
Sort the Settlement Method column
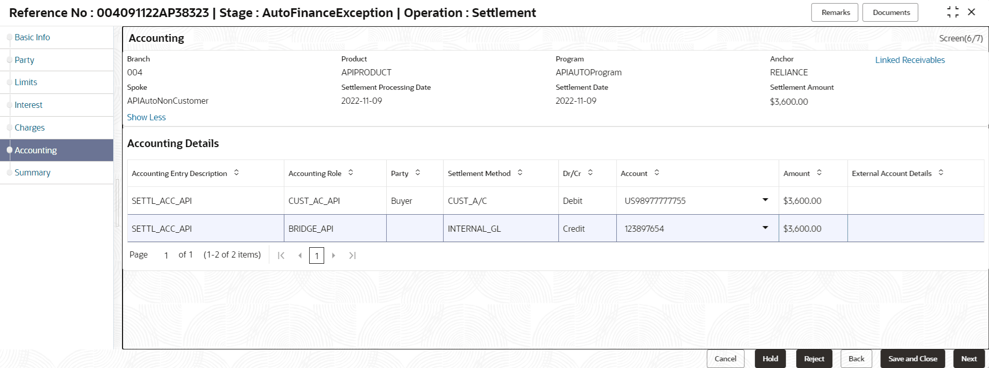(x=520, y=173)
